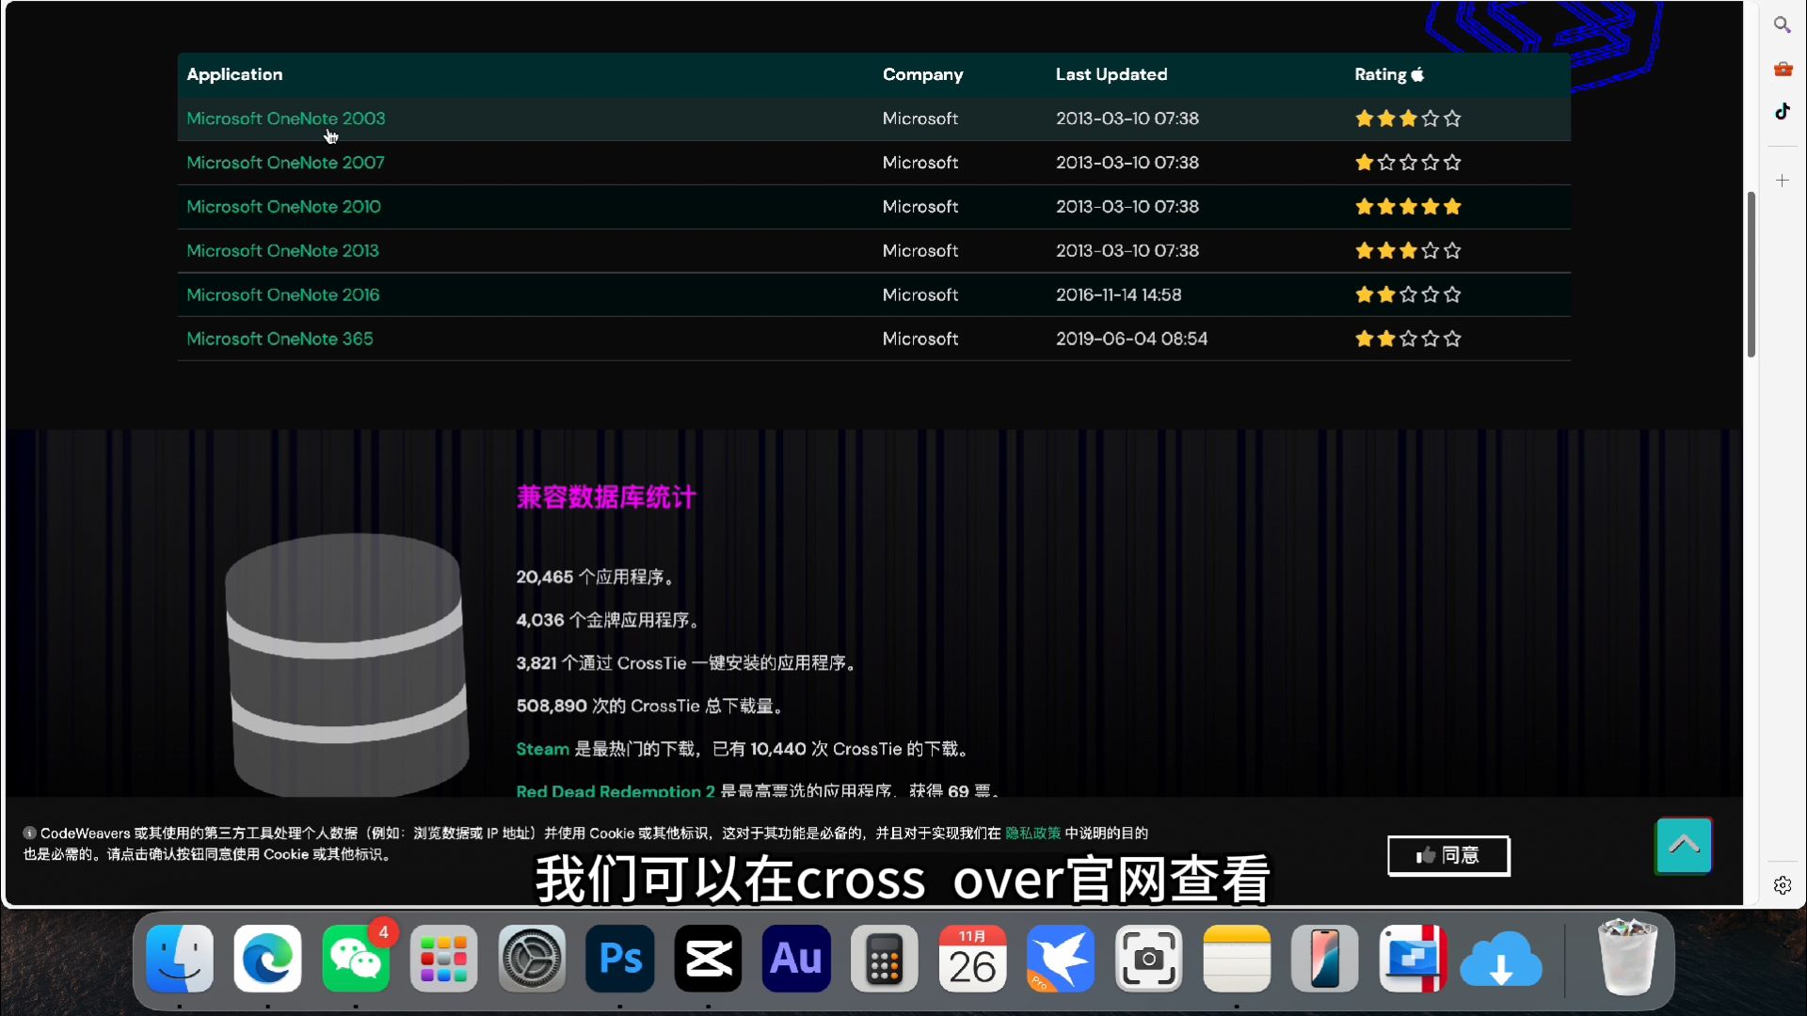Click date 2016-11-14 14:58
1807x1016 pixels.
pos(1118,295)
